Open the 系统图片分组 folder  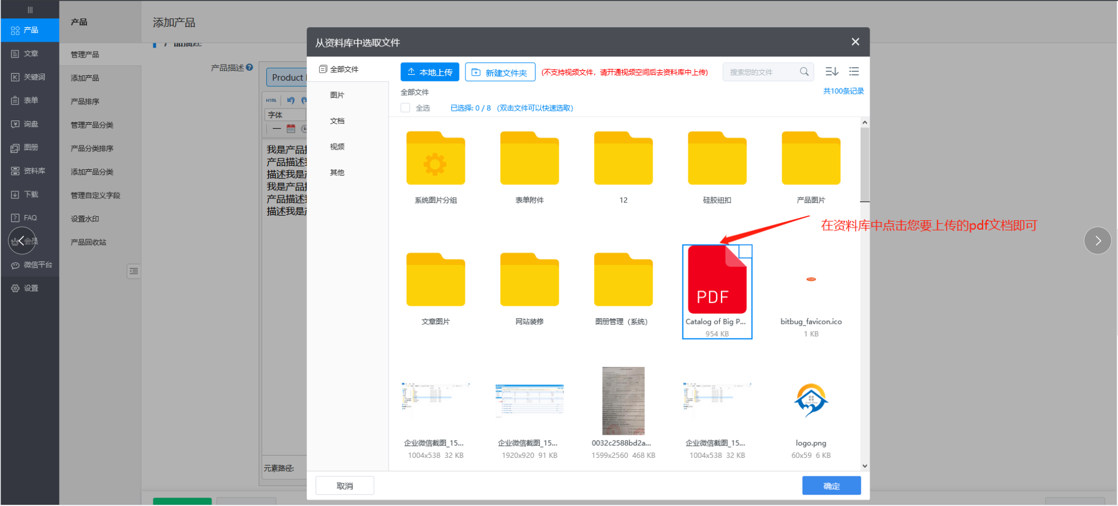pos(436,159)
